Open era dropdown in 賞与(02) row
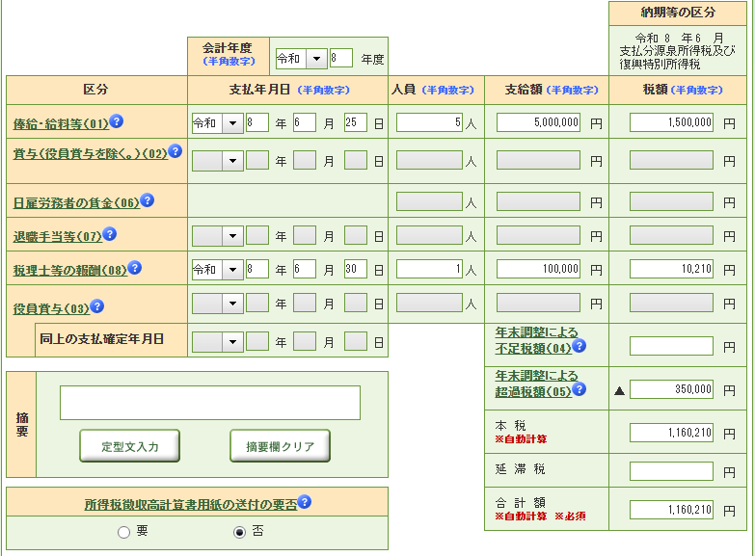Viewport: 755px width, 556px height. (x=218, y=160)
